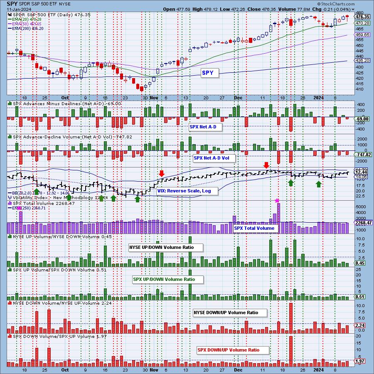Click the 12.44 VIX value label on the right
Viewport: 374px width, 374px height.
[361, 172]
